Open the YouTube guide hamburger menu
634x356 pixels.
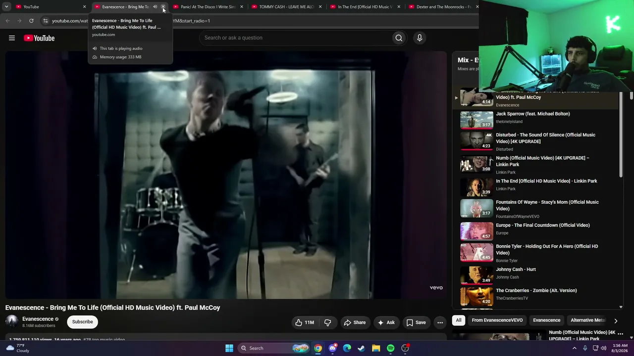pos(12,38)
